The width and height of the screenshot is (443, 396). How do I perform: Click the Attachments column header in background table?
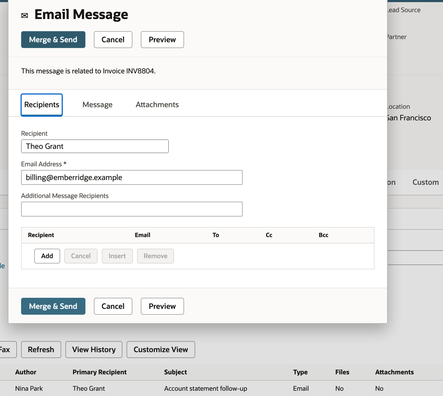coord(394,372)
